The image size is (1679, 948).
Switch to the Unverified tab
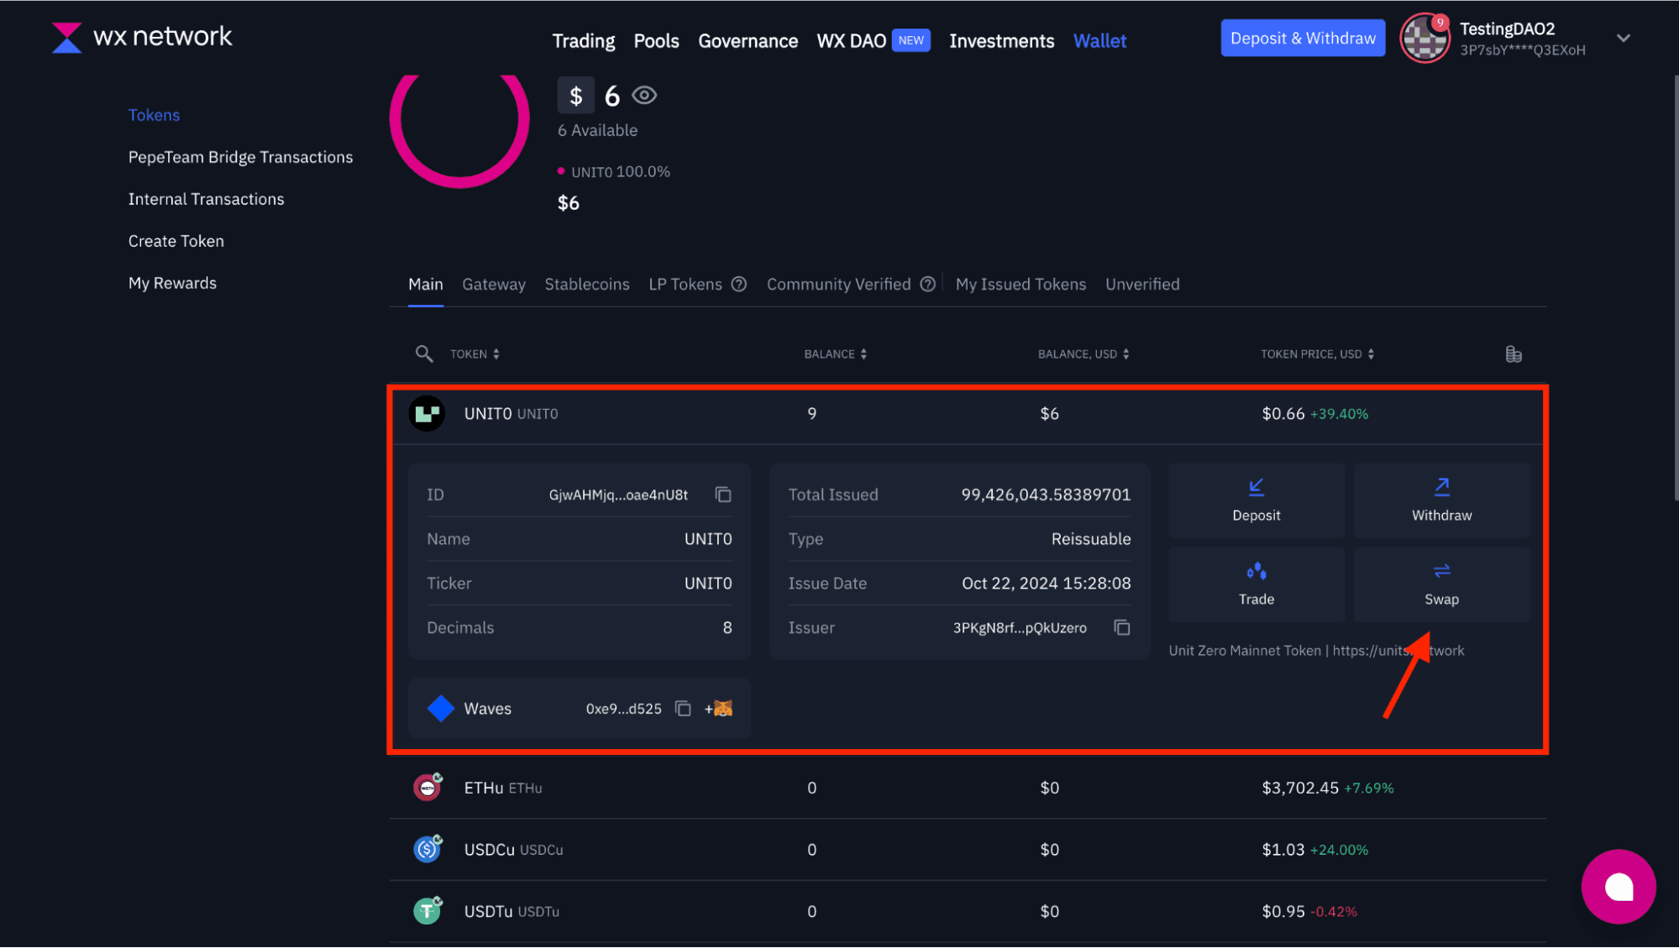tap(1142, 284)
